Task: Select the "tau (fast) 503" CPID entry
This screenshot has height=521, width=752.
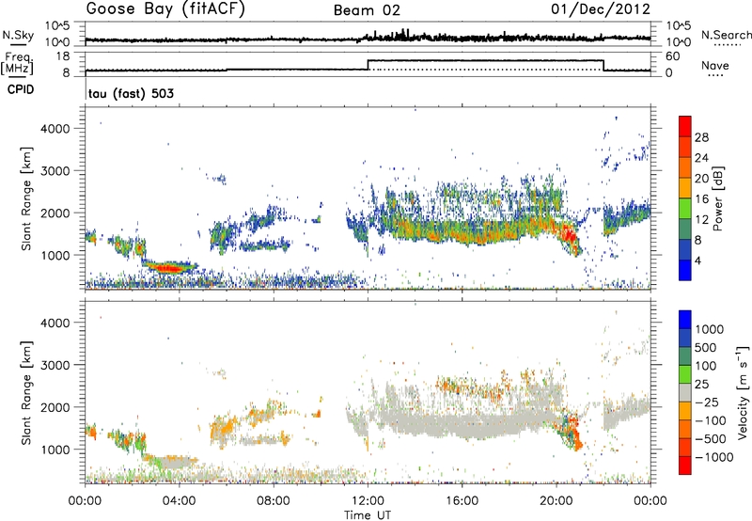Action: click(x=131, y=93)
